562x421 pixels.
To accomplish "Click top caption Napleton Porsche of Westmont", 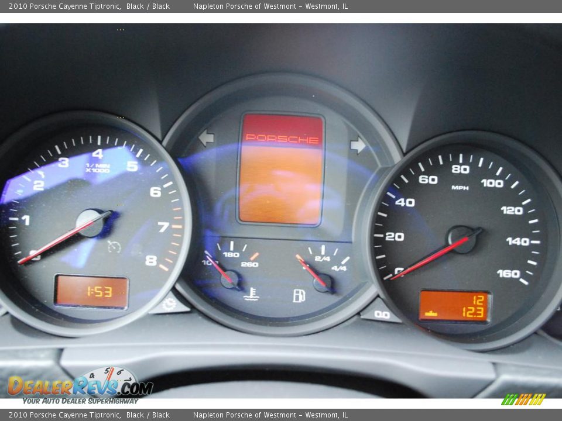I will (x=245, y=6).
